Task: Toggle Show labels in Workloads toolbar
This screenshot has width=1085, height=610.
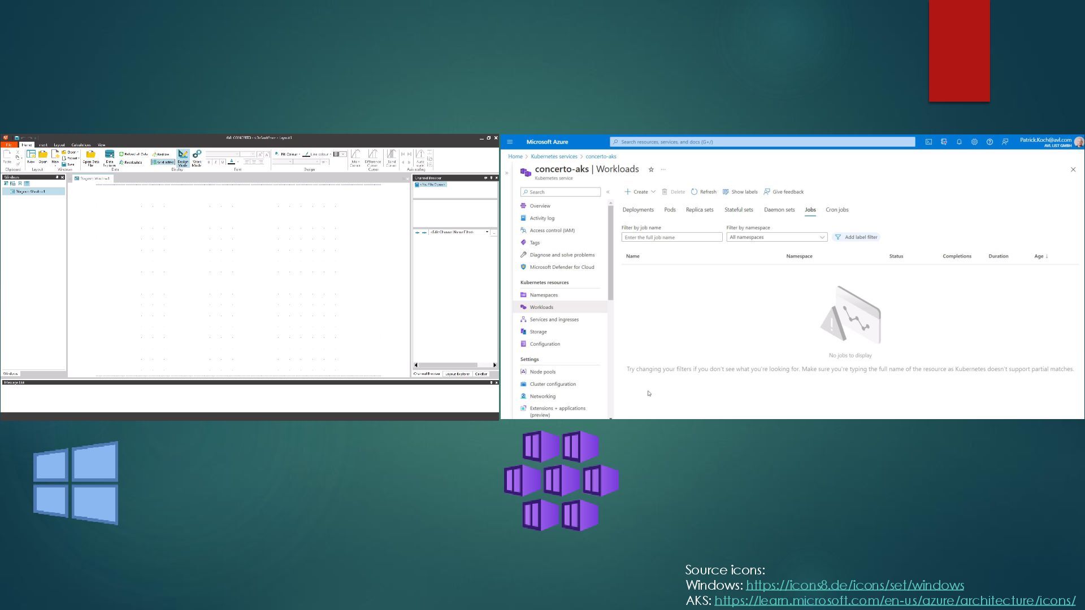Action: point(740,191)
